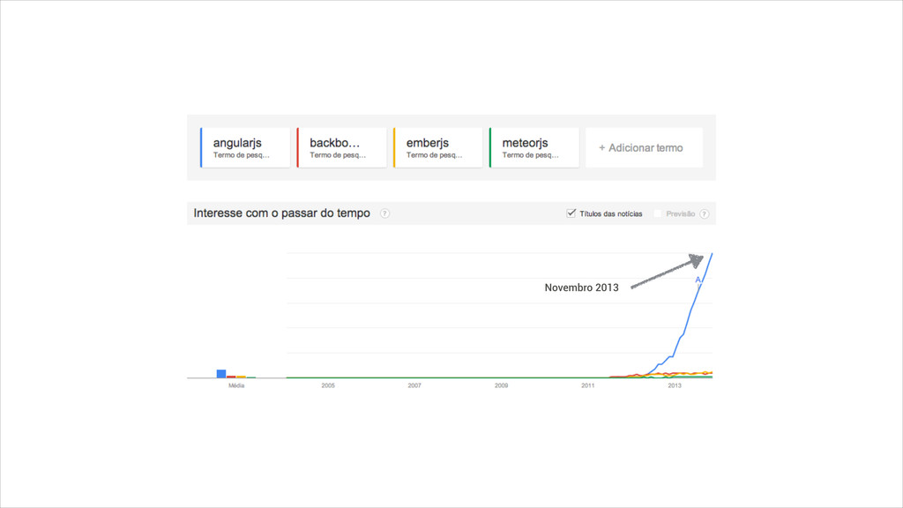Click the 2007 label on time axis
Image resolution: width=903 pixels, height=508 pixels.
point(414,385)
